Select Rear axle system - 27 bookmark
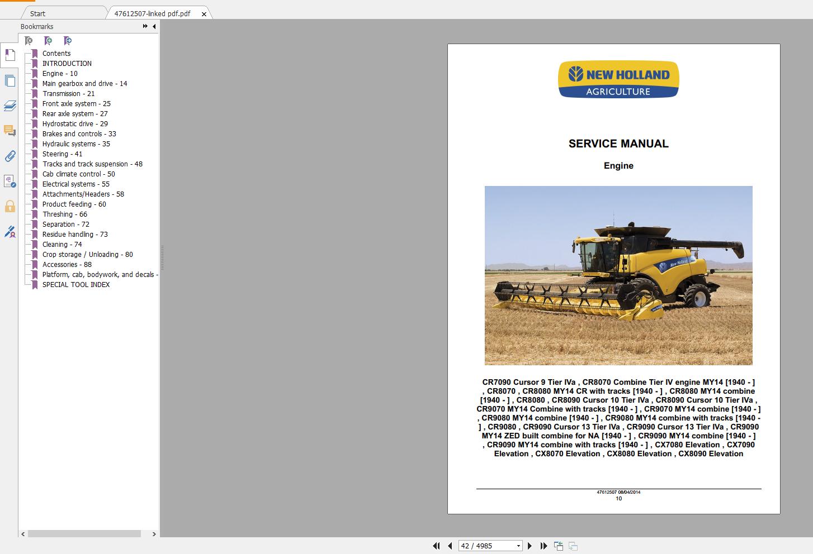 click(x=75, y=114)
